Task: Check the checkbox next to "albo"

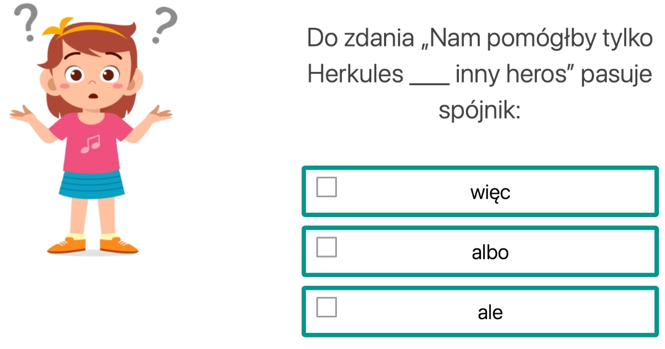Action: [326, 248]
